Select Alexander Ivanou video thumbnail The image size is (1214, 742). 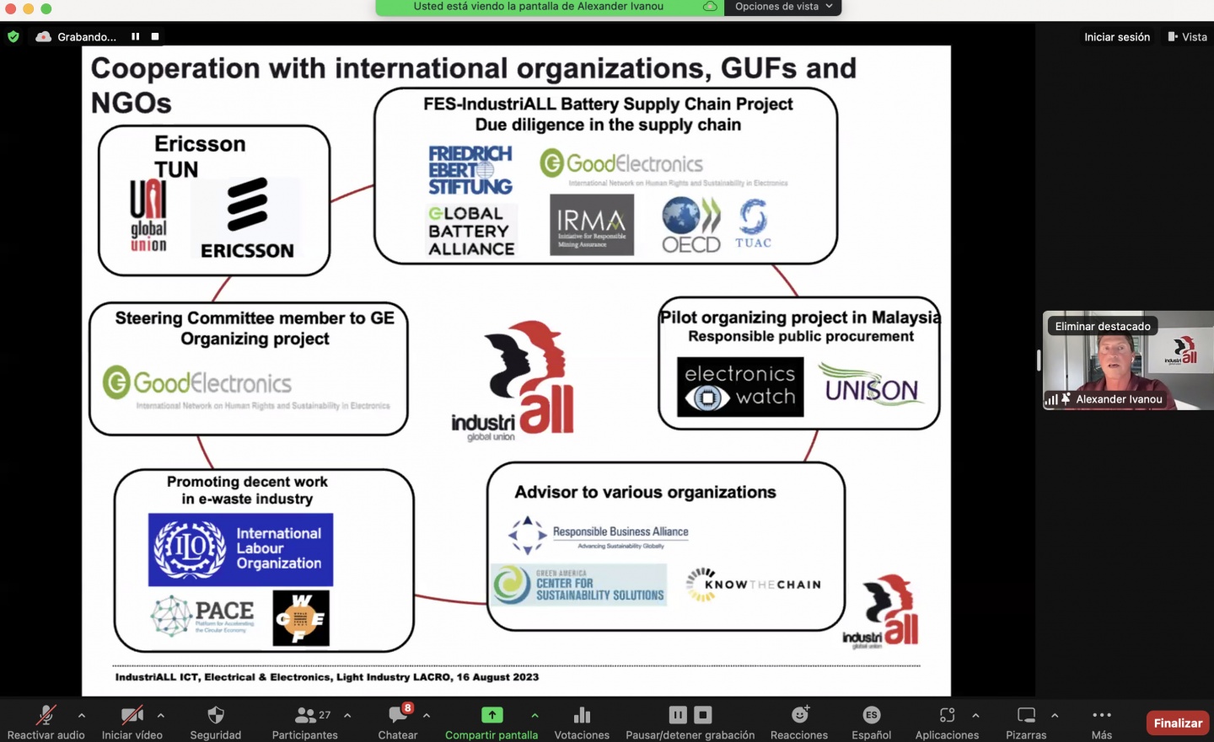1128,360
